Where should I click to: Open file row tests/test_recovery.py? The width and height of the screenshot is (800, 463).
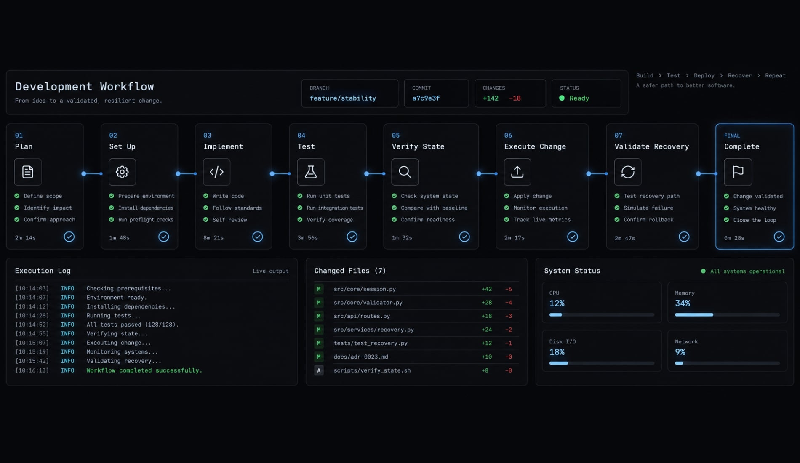pos(416,343)
